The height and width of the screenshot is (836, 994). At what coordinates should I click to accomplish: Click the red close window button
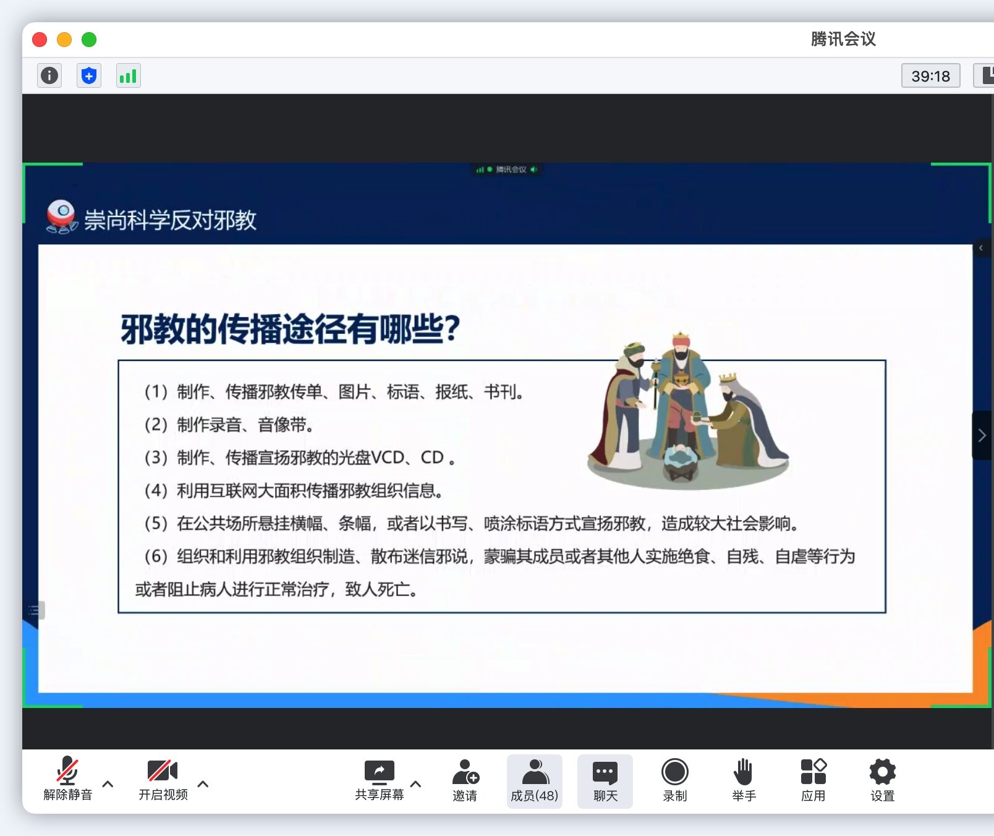coord(40,40)
